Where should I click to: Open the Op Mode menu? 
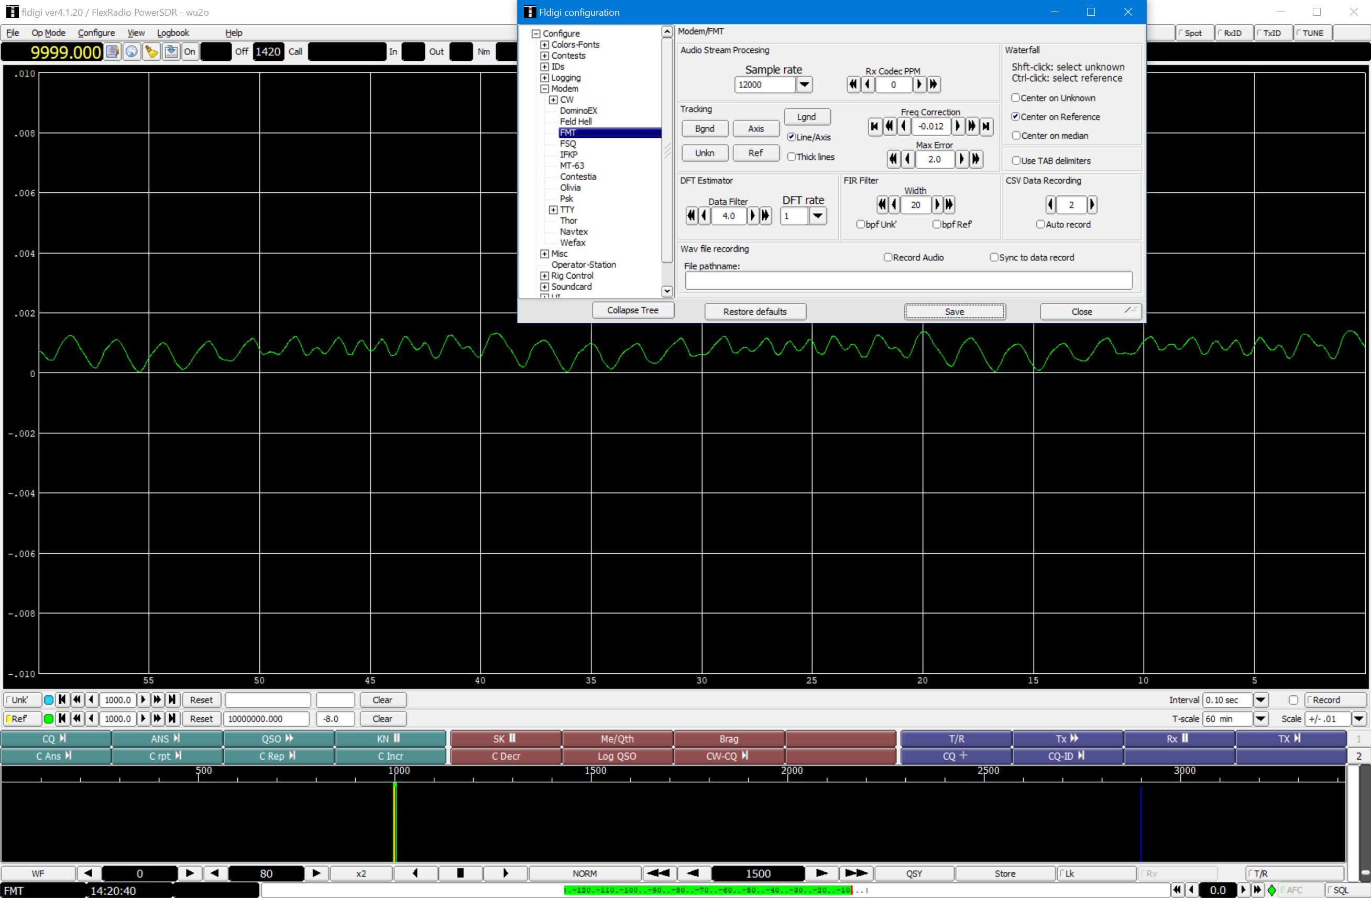(x=47, y=32)
